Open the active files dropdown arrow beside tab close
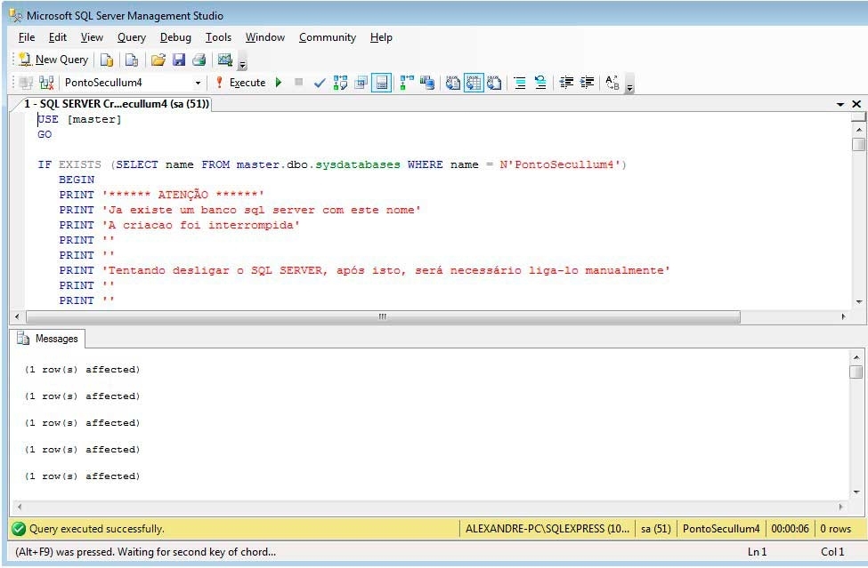The image size is (868, 568). [x=840, y=104]
